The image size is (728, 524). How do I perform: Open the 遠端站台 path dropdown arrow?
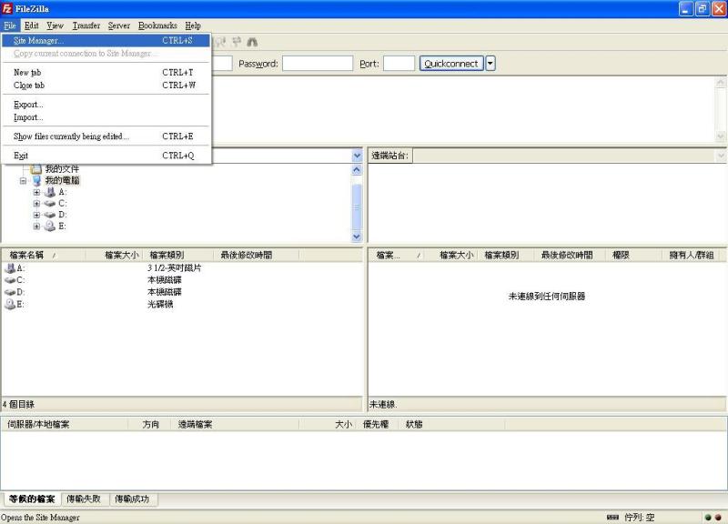click(721, 156)
